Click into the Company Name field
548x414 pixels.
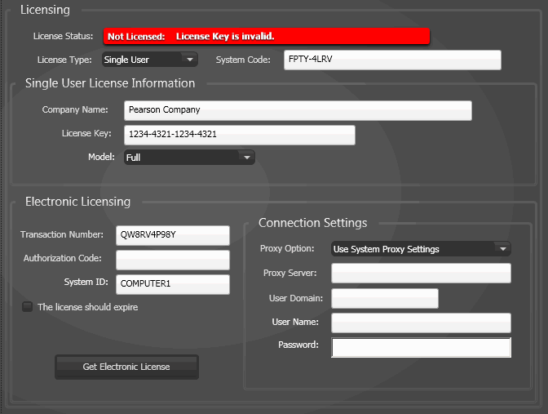pyautogui.click(x=298, y=110)
